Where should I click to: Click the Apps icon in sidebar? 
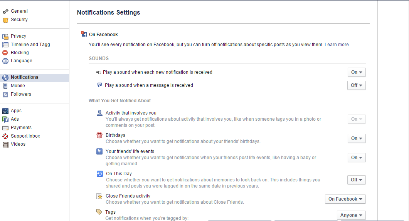click(x=5, y=111)
